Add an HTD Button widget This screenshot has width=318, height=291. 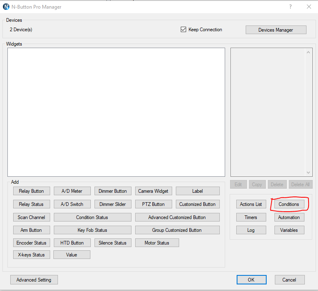point(72,242)
